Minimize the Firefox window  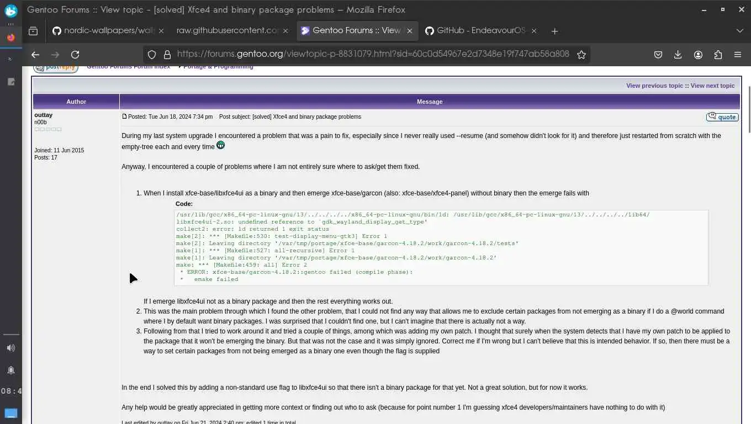(x=704, y=9)
